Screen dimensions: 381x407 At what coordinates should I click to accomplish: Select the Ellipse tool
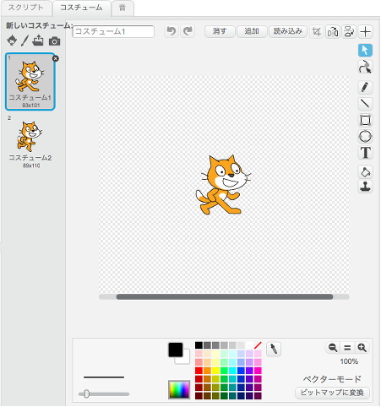coord(365,137)
